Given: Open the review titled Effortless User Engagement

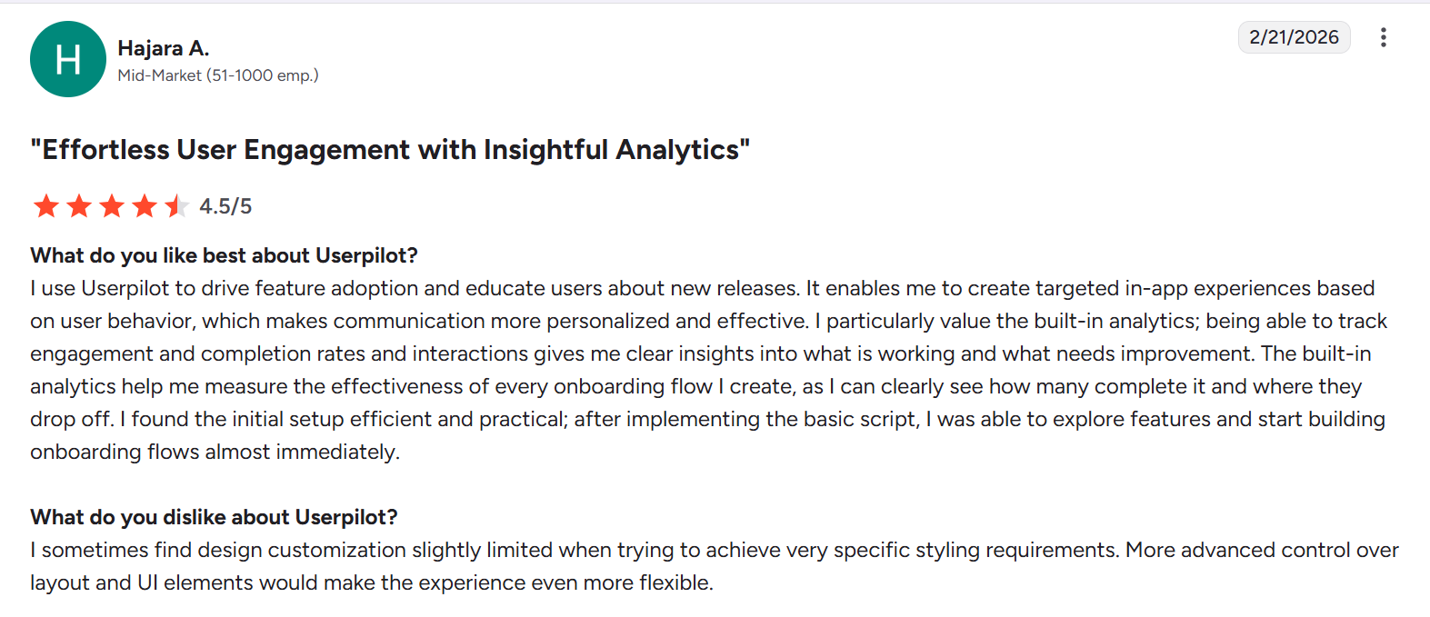Looking at the screenshot, I should (x=391, y=149).
